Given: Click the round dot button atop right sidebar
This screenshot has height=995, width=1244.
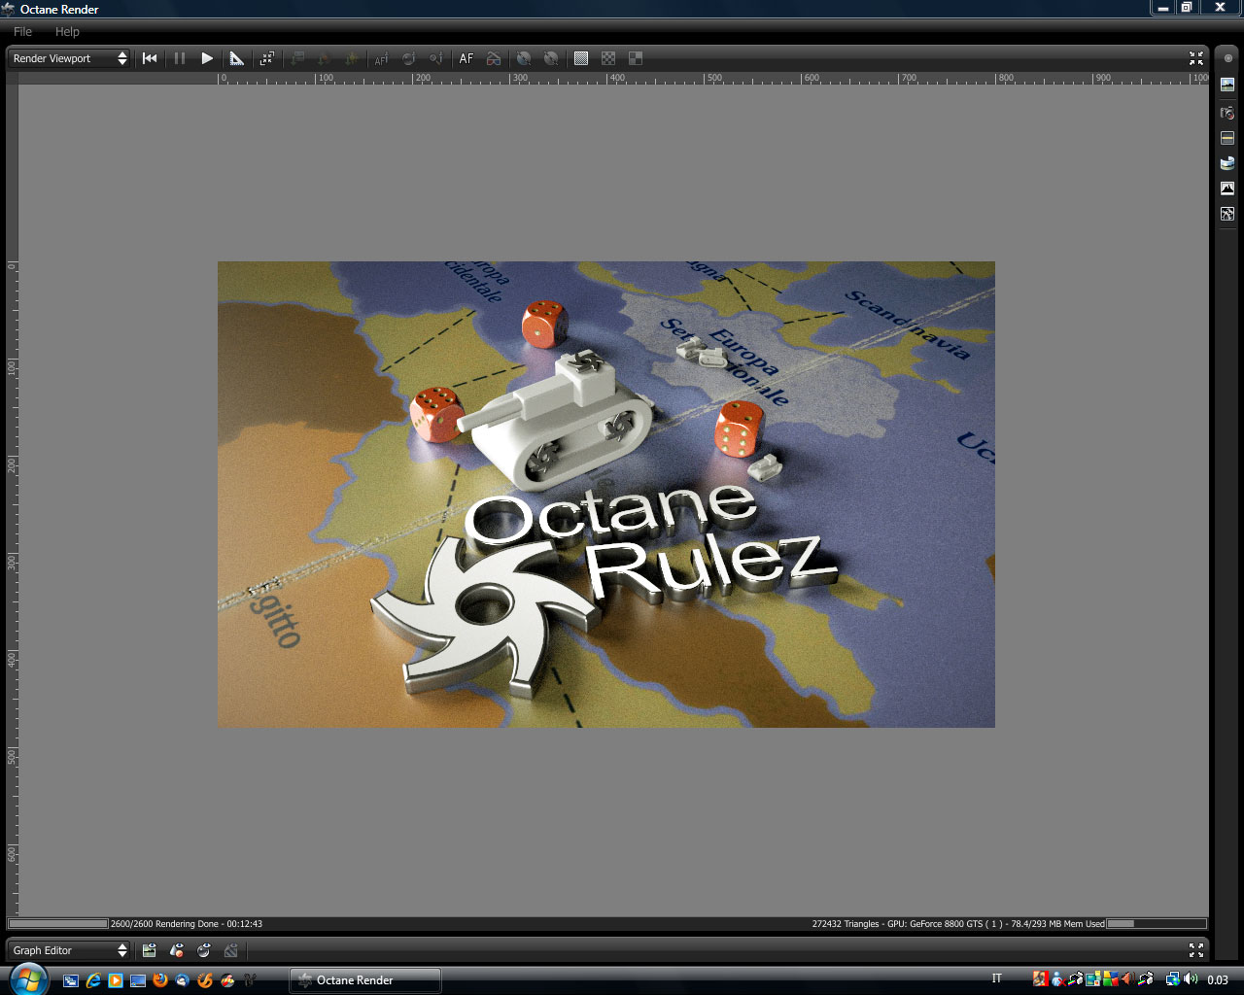Looking at the screenshot, I should (x=1228, y=58).
